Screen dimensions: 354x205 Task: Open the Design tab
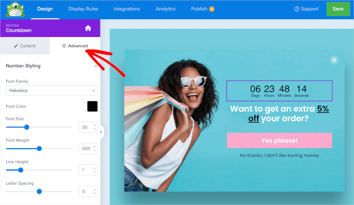tap(45, 9)
